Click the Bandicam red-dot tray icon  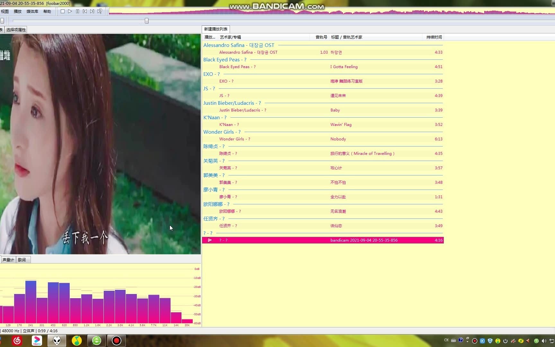[x=475, y=341]
